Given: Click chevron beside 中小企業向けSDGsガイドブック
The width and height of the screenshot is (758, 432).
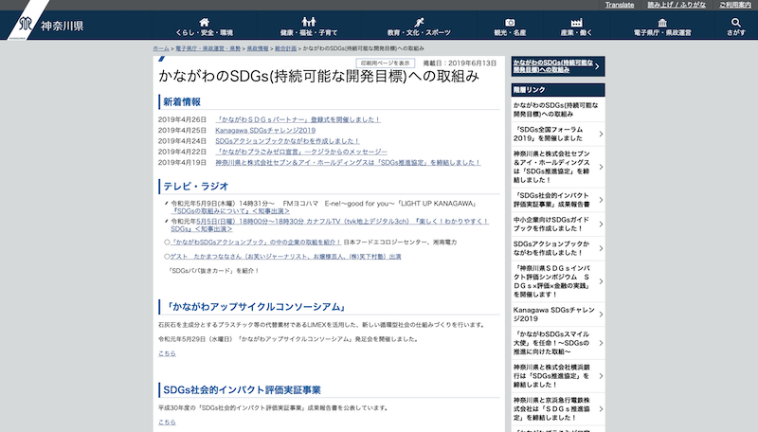Looking at the screenshot, I should [x=601, y=225].
